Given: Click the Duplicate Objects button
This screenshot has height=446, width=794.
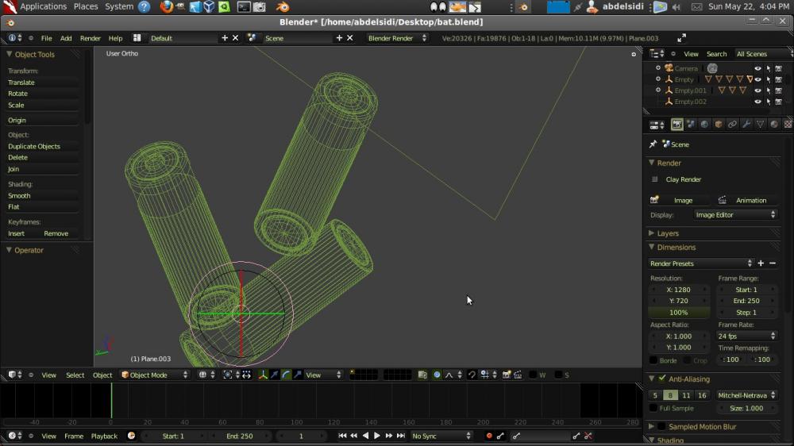Looking at the screenshot, I should pos(34,146).
